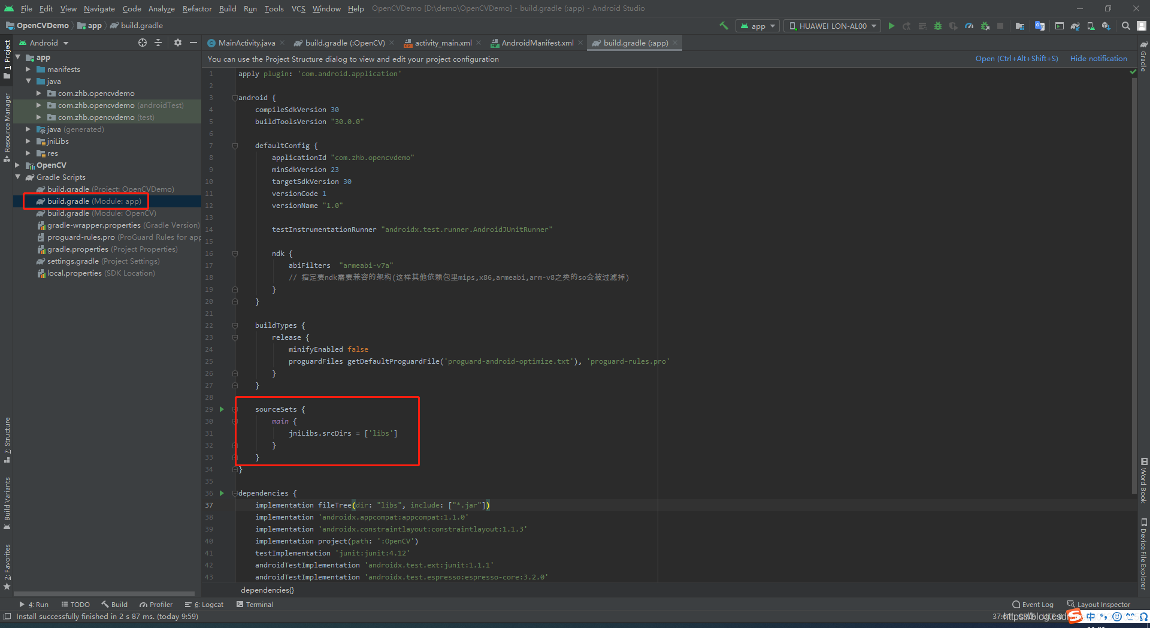The image size is (1150, 628).
Task: Click the Run Anything console icon
Action: pos(1060,26)
